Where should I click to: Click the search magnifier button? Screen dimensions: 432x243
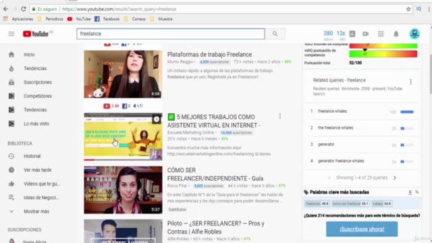coord(275,34)
